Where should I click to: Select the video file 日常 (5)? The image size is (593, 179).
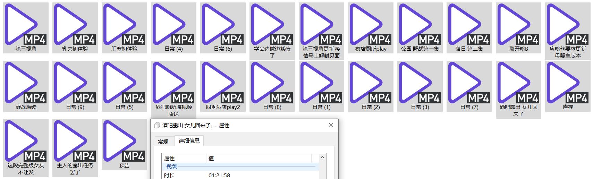125,86
